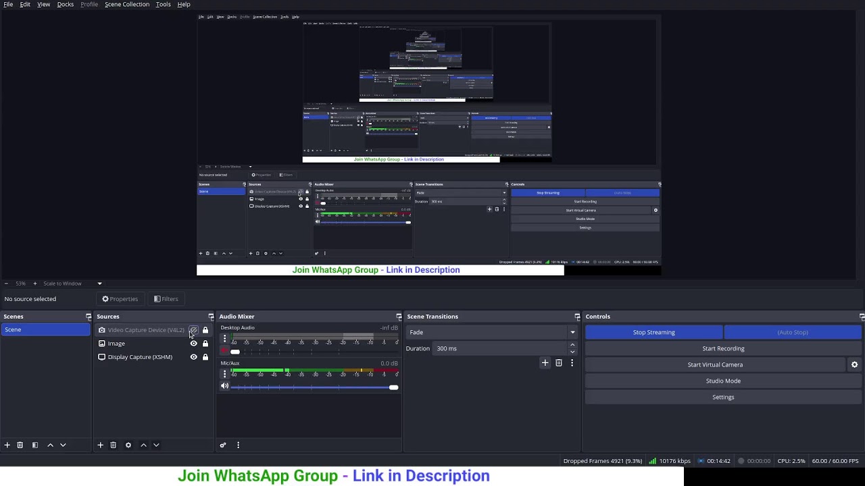Image resolution: width=865 pixels, height=486 pixels.
Task: Open the Help menu
Action: 184,4
